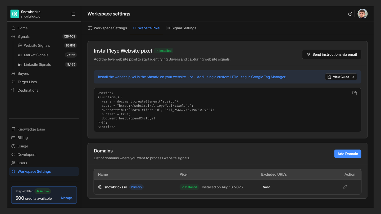Click the Snowbricks workspace logo

(15, 14)
